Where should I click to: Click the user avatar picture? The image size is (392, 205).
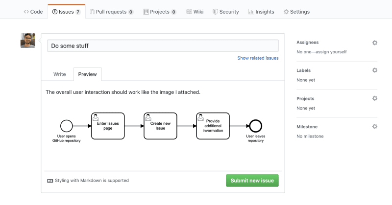[28, 41]
